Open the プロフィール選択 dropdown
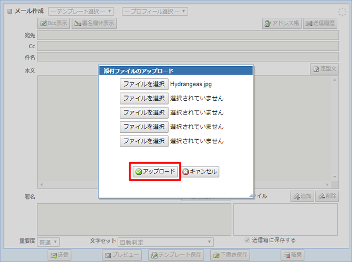The height and width of the screenshot is (262, 352). [155, 11]
